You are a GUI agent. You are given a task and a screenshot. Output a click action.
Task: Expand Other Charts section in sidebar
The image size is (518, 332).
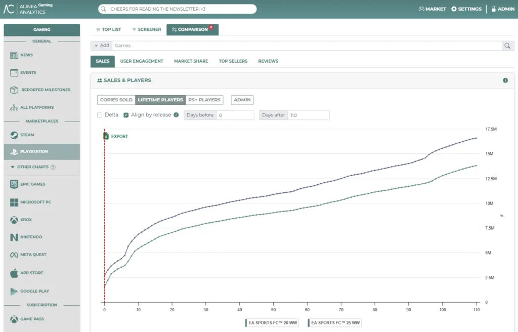tap(33, 167)
